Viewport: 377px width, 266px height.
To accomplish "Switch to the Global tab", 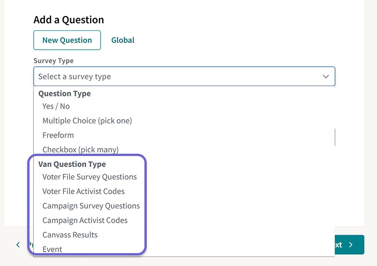I will (x=122, y=40).
